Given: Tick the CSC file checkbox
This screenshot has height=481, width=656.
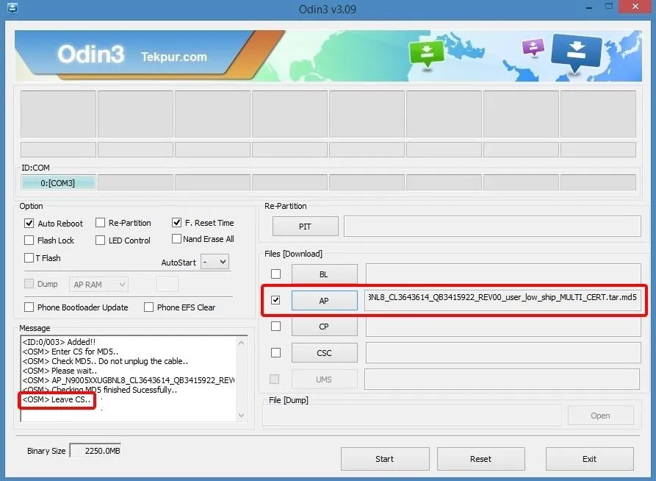Looking at the screenshot, I should [x=275, y=353].
